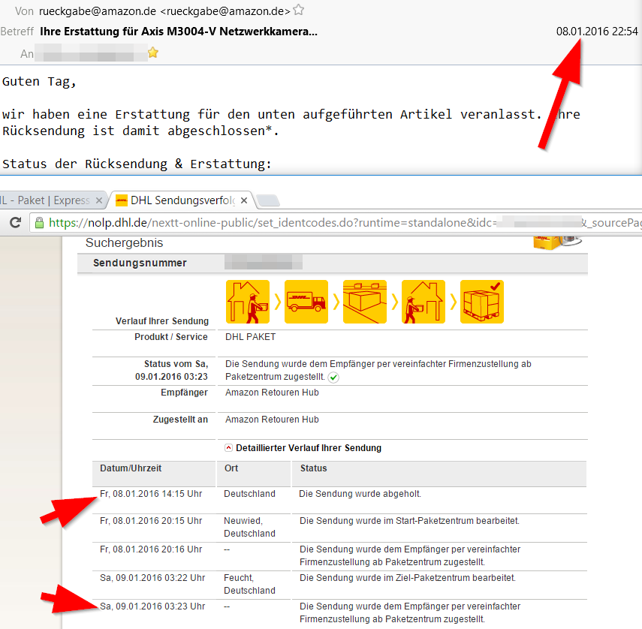The height and width of the screenshot is (629, 642).
Task: Collapse Detaillierter Verlauf Ihrer Sendung
Action: click(228, 447)
